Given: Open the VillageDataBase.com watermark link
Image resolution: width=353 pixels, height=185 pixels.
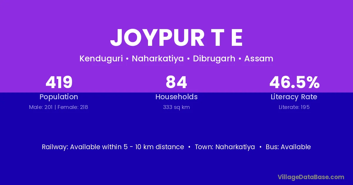Looking at the screenshot, I should coord(311,177).
